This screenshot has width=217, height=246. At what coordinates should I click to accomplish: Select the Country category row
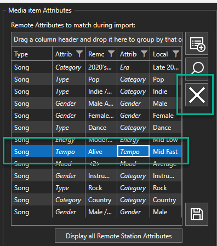96,200
